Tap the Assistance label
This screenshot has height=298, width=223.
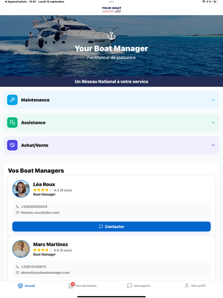[x=33, y=123]
